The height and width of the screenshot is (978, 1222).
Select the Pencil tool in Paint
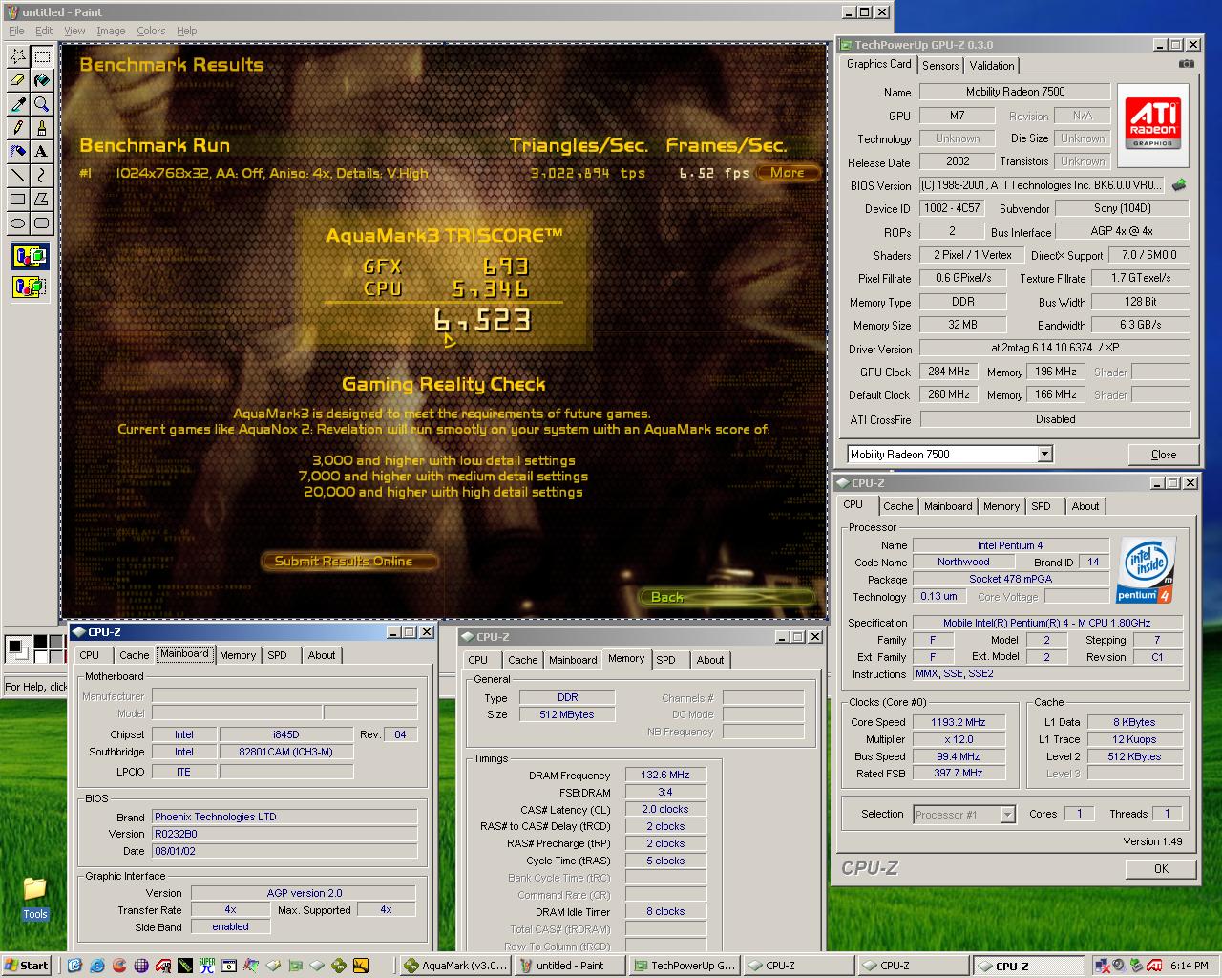[18, 128]
